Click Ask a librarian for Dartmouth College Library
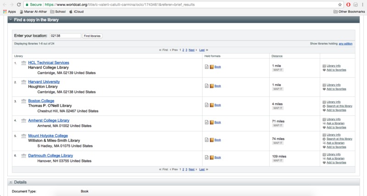 [335, 158]
